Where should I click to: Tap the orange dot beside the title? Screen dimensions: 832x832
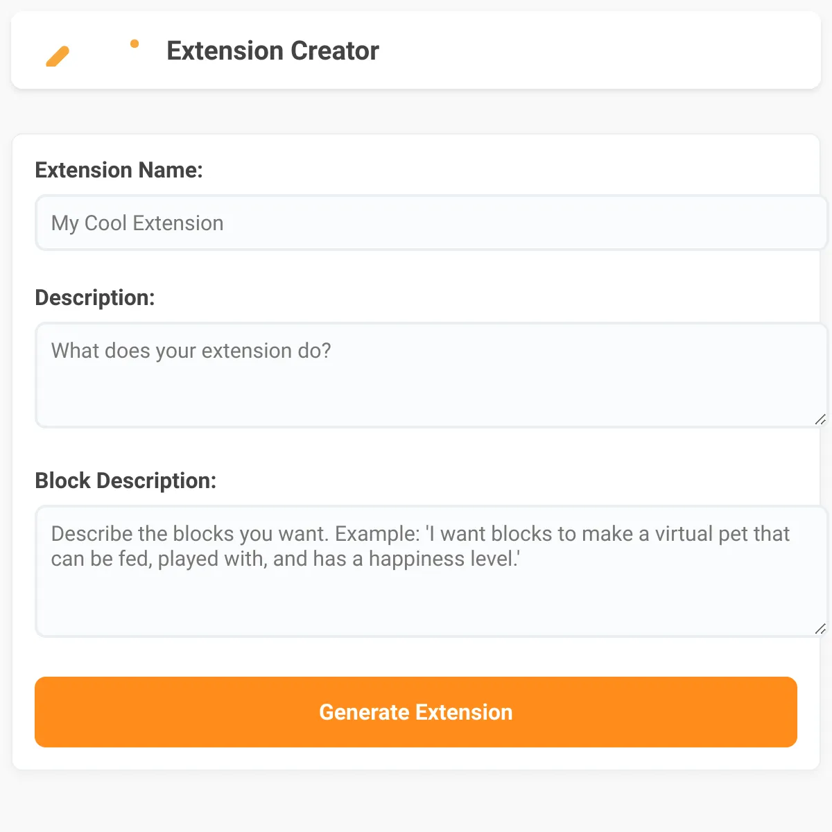(134, 43)
